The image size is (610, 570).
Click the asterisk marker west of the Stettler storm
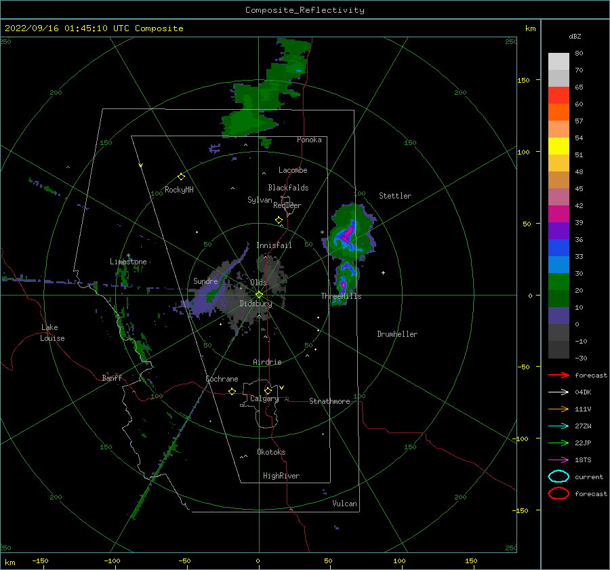click(322, 232)
